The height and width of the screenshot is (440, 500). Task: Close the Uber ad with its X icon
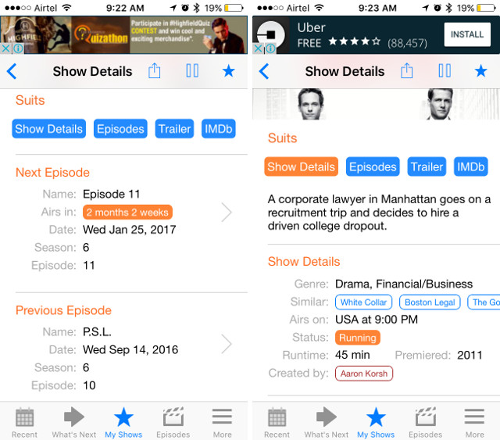click(258, 48)
